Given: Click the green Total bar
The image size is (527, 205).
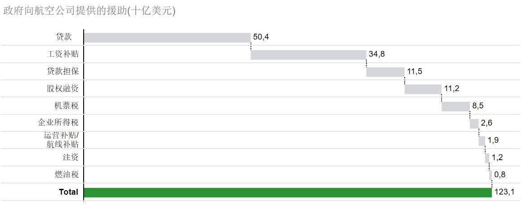Looking at the screenshot, I should pyautogui.click(x=288, y=192).
